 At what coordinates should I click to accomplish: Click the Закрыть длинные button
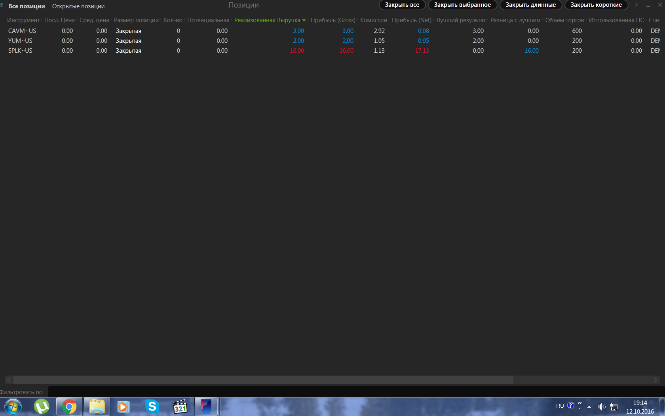point(531,5)
